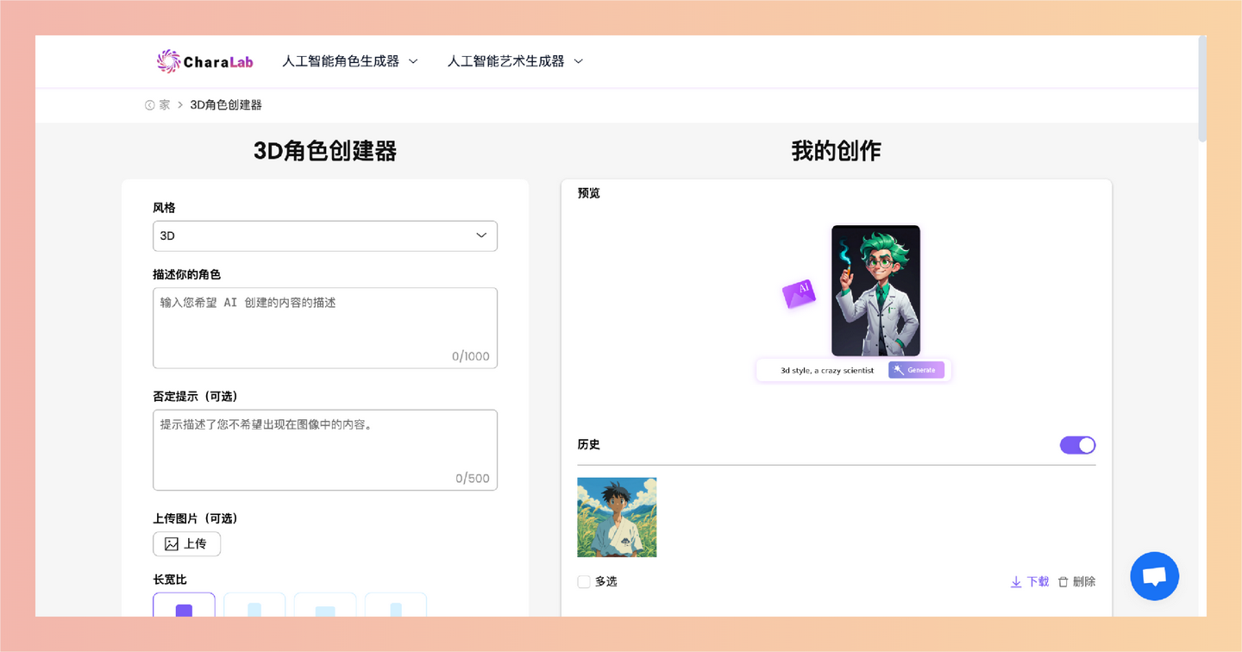The width and height of the screenshot is (1242, 652).
Task: Open the 风格 style dropdown showing 3D
Action: point(325,235)
